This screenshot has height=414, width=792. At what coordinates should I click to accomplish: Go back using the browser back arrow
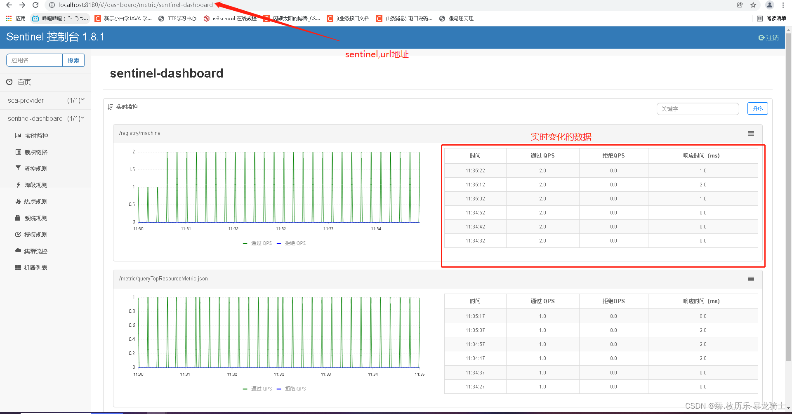(x=9, y=5)
